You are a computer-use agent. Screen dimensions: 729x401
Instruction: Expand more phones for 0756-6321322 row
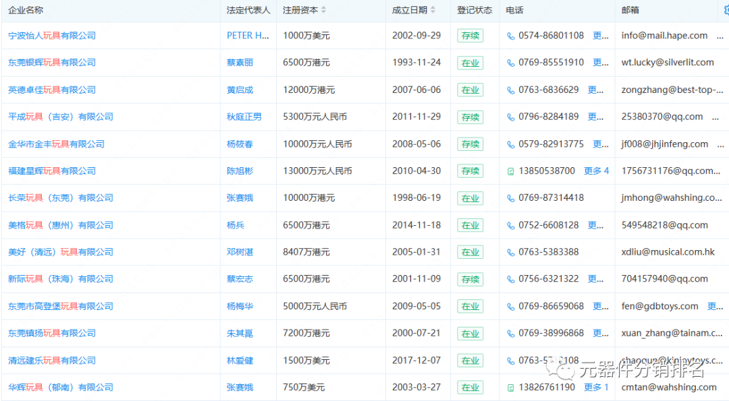click(595, 279)
